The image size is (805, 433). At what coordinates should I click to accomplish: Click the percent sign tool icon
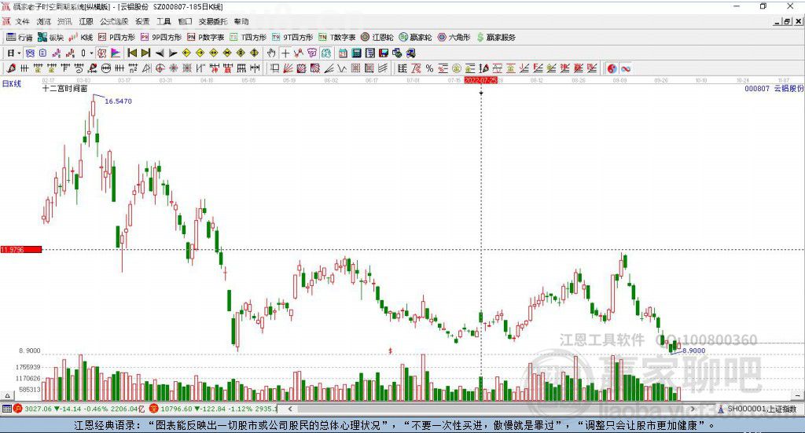(x=429, y=68)
